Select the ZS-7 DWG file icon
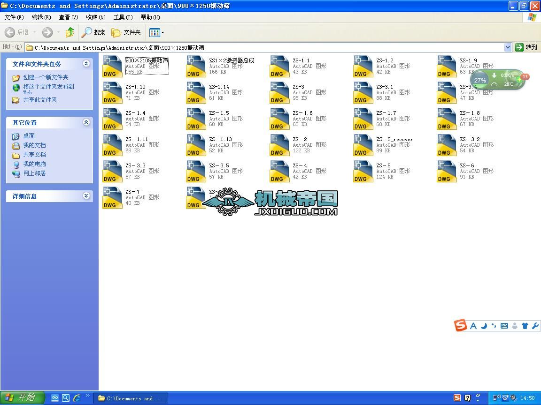 pos(113,197)
